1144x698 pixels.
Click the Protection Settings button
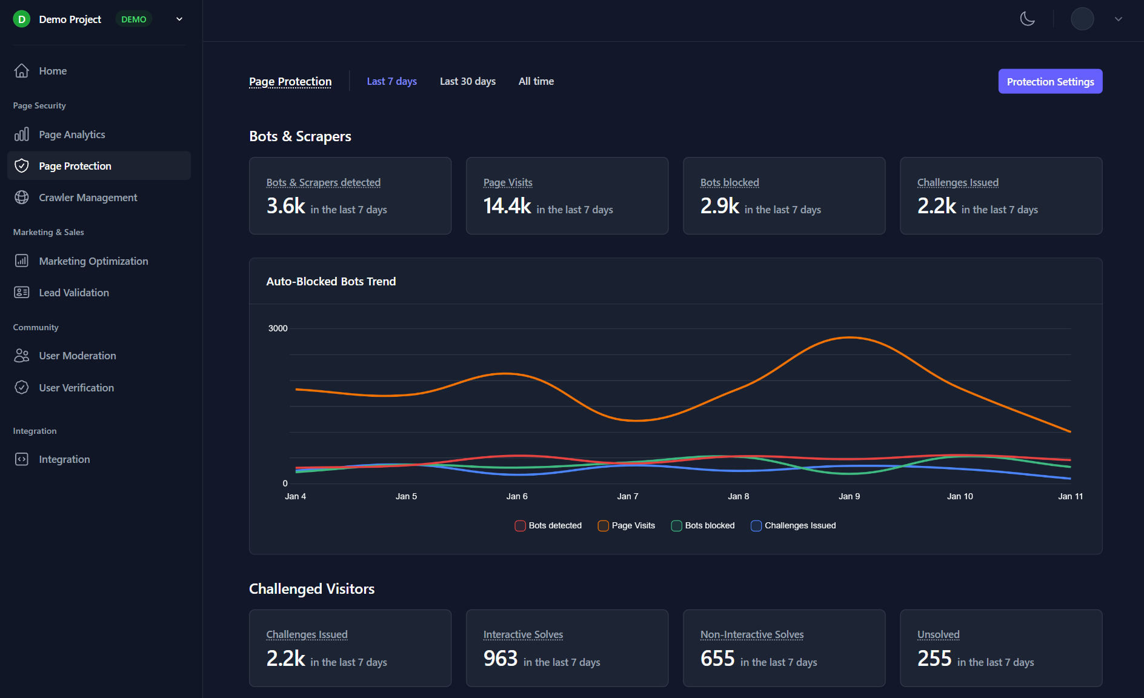(1050, 82)
